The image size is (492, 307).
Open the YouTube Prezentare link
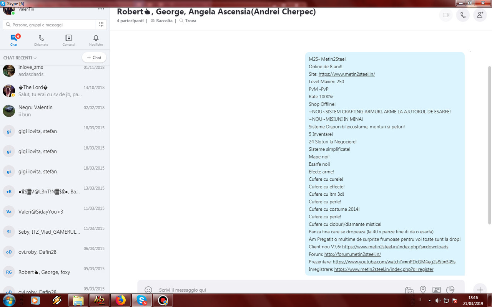click(394, 262)
